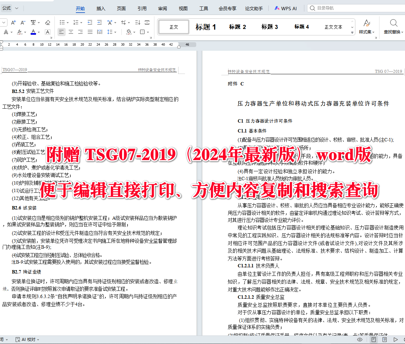Click line spacing icon
The image size is (405, 344).
pyautogui.click(x=110, y=32)
